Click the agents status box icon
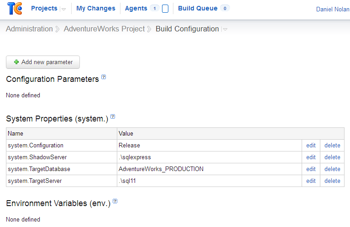 click(x=165, y=9)
